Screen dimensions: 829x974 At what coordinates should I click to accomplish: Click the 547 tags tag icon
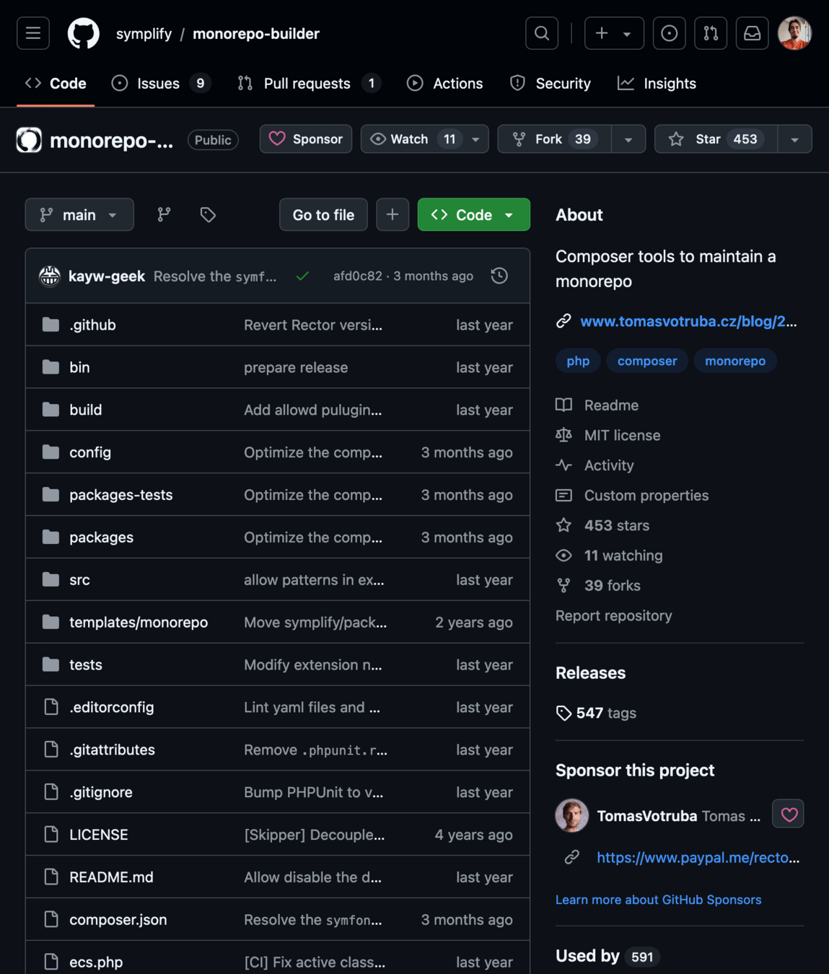[563, 713]
